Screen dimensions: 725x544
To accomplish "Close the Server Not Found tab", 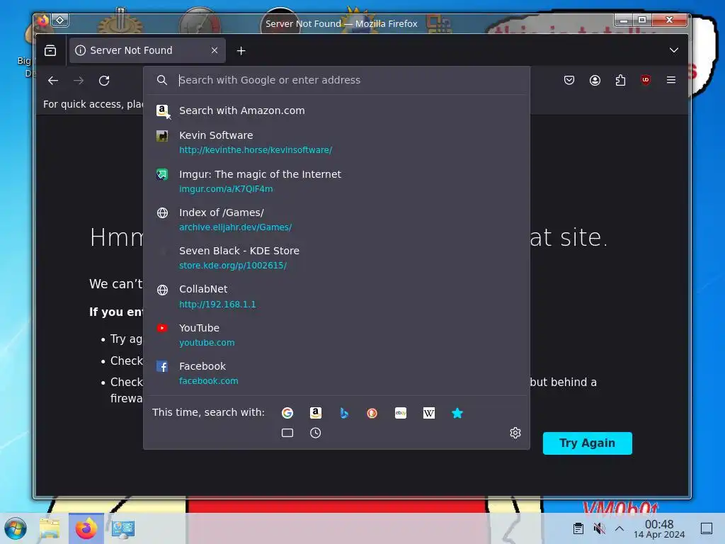I will click(215, 50).
